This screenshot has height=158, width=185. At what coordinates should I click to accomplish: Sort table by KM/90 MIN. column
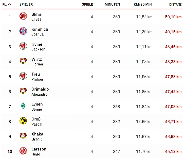point(143,4)
